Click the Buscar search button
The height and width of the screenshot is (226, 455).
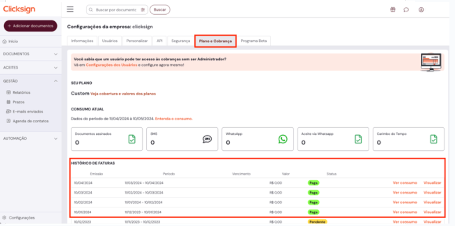coord(160,10)
